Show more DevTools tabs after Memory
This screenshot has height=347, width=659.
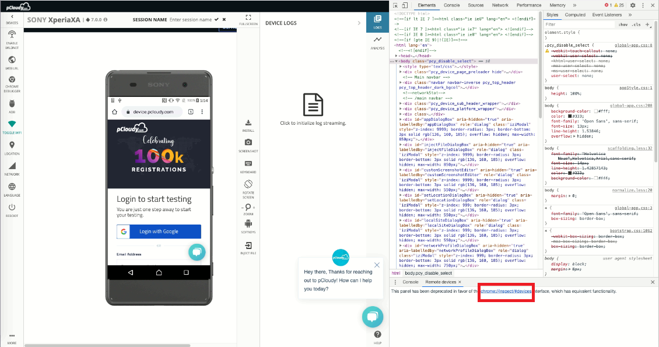574,5
